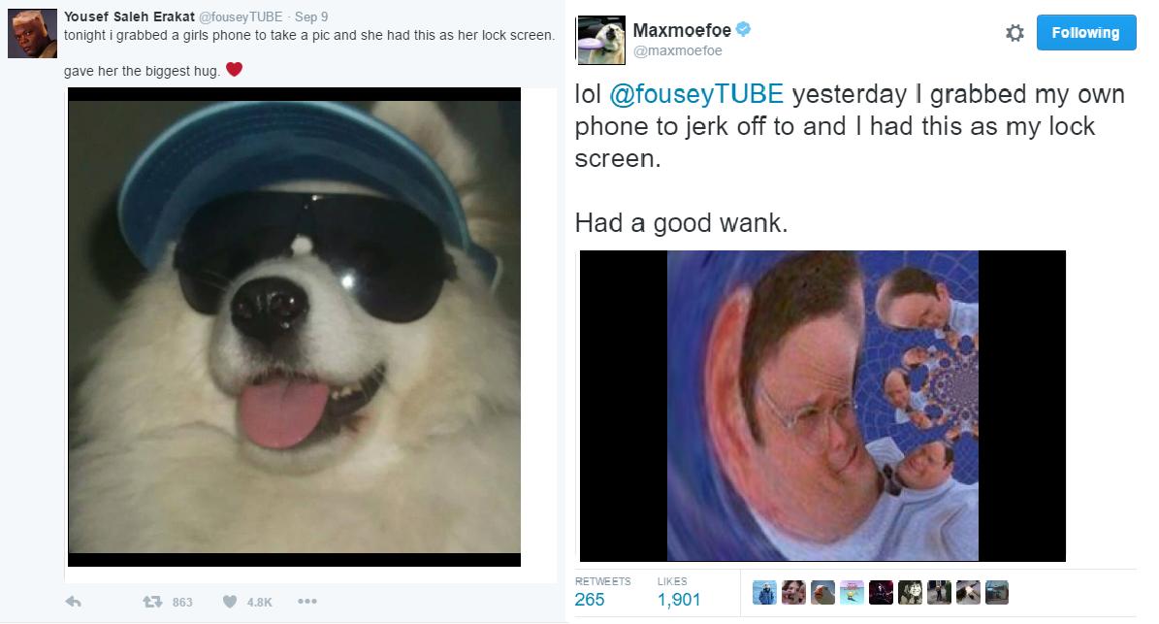Retweet the dog photo tweet
1159x624 pixels.
click(152, 602)
